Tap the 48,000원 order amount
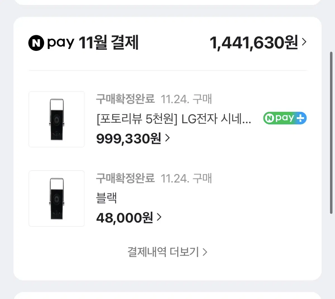335x299 pixels. 125,217
